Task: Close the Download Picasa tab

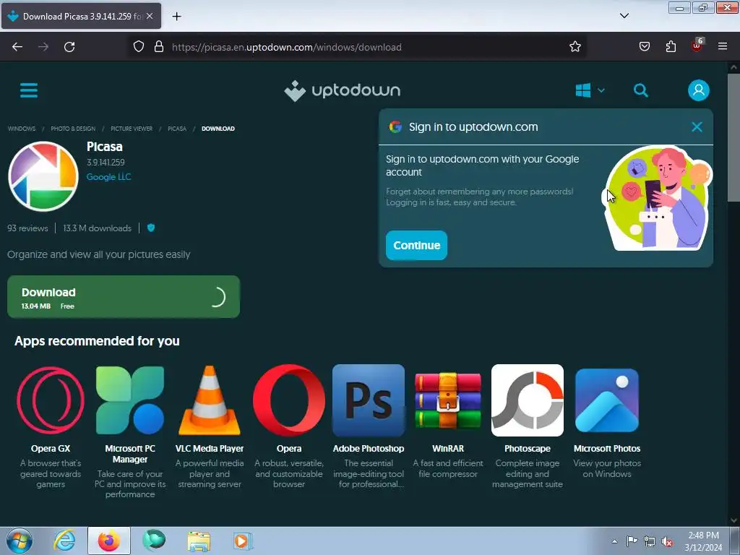Action: pyautogui.click(x=150, y=16)
